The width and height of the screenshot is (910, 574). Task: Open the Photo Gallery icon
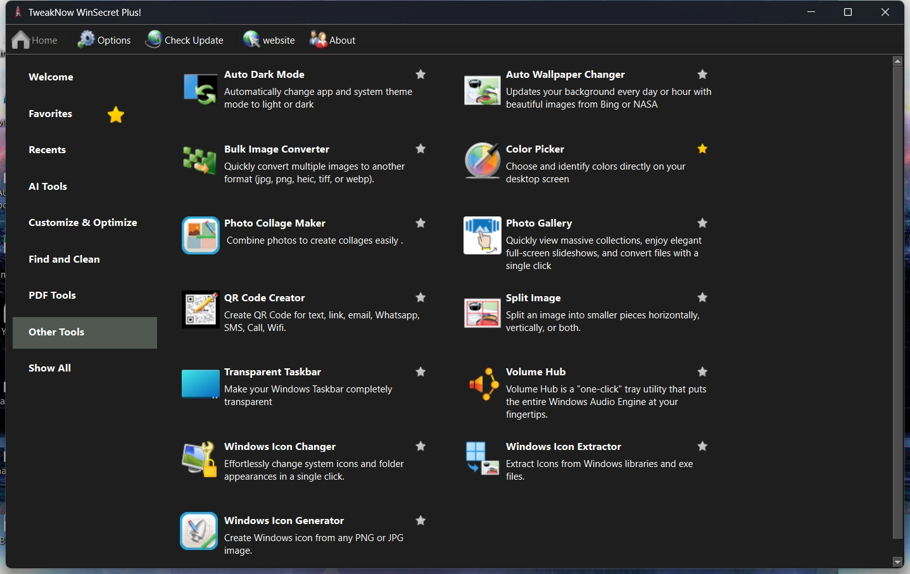tap(483, 235)
